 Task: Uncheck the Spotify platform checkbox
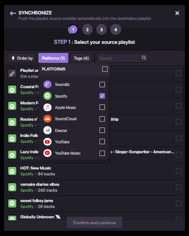[x=102, y=96]
